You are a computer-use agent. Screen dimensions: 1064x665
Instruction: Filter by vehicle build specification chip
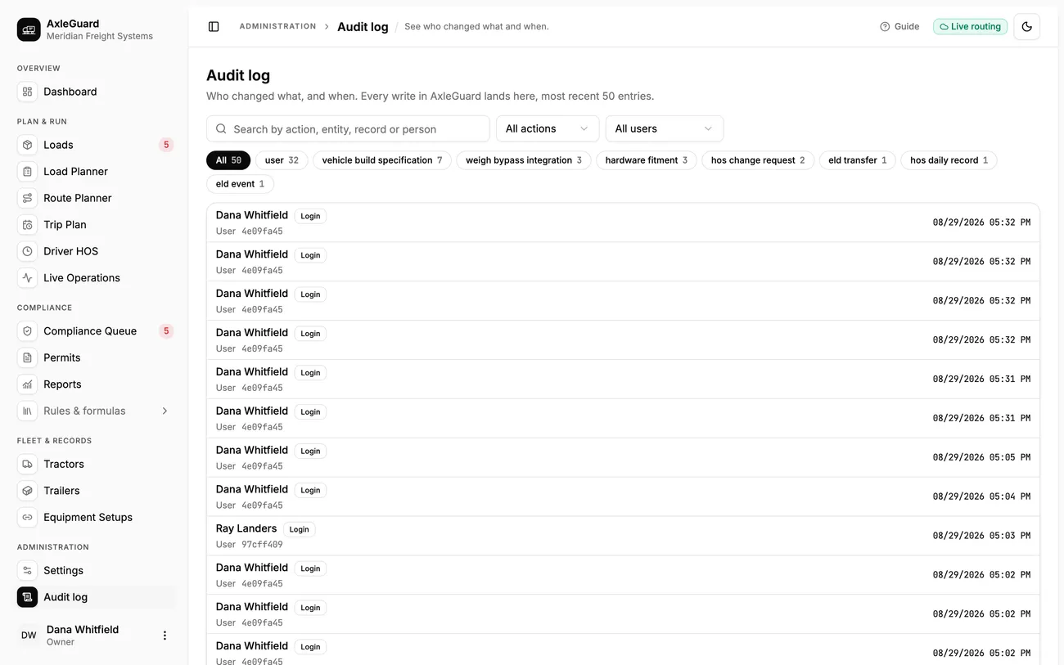(382, 160)
